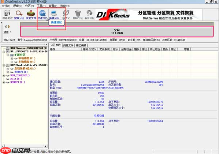
Task: Expand the 本地磁盘 (C:) node
Action: (x=12, y=59)
